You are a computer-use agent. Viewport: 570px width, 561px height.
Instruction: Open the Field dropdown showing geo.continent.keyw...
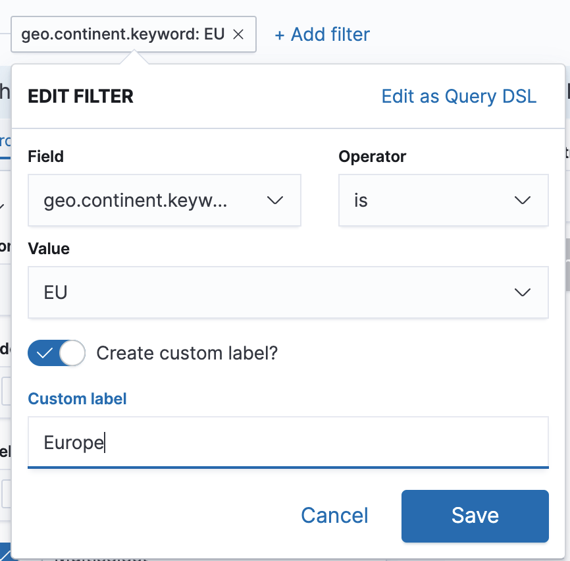[x=164, y=200]
